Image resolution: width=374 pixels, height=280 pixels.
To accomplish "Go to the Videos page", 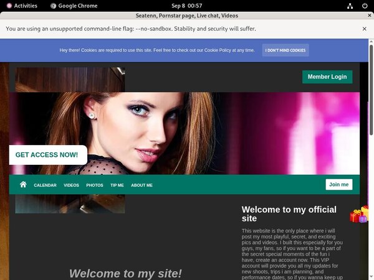I will [71, 185].
